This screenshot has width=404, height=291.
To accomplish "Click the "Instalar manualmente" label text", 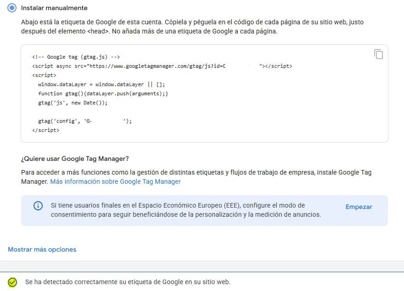I will [x=54, y=8].
